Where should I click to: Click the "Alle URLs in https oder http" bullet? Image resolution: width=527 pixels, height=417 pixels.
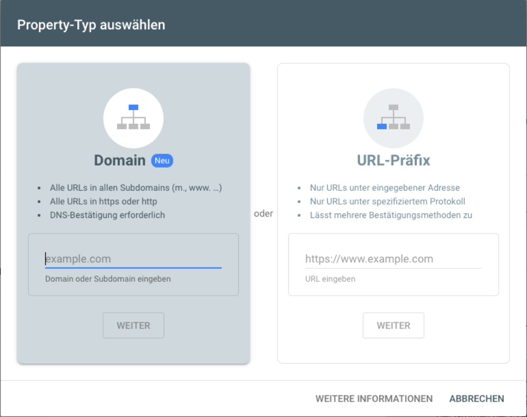click(x=103, y=202)
